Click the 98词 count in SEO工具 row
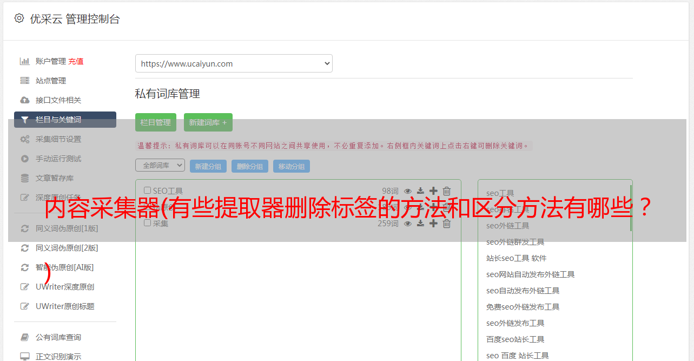Image resolution: width=694 pixels, height=361 pixels. point(390,191)
